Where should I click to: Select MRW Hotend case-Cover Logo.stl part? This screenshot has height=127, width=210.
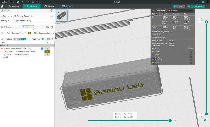23,51
